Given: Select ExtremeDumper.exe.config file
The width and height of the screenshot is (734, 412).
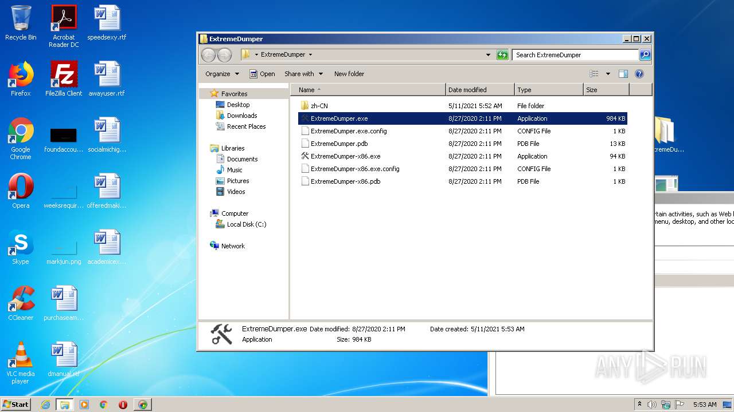Looking at the screenshot, I should (x=349, y=131).
